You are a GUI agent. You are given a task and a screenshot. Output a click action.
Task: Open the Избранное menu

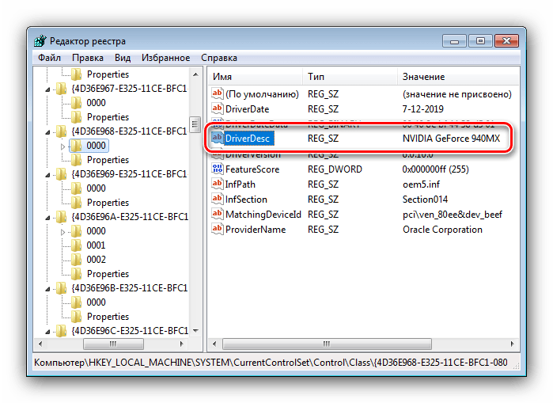(x=166, y=58)
